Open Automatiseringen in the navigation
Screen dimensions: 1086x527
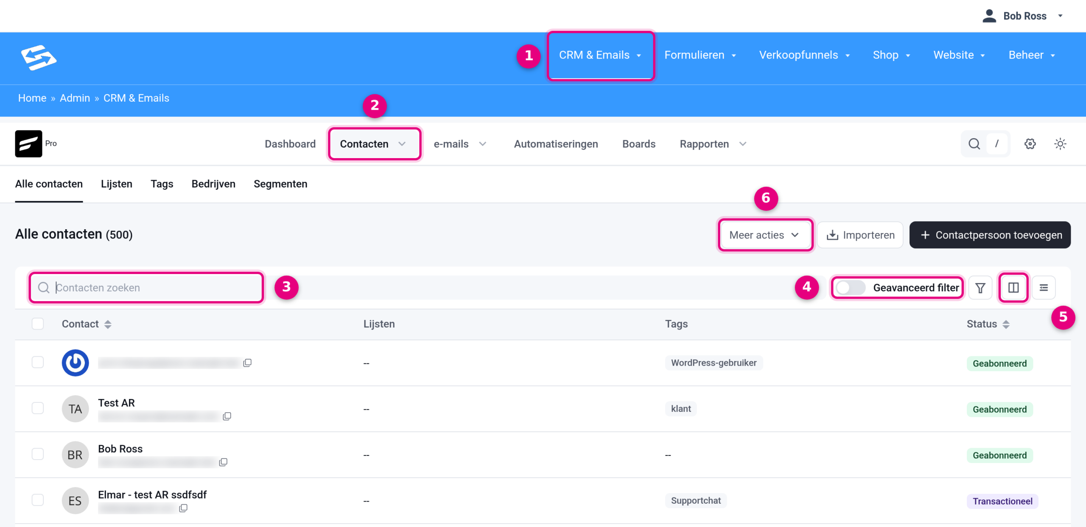[x=556, y=144]
